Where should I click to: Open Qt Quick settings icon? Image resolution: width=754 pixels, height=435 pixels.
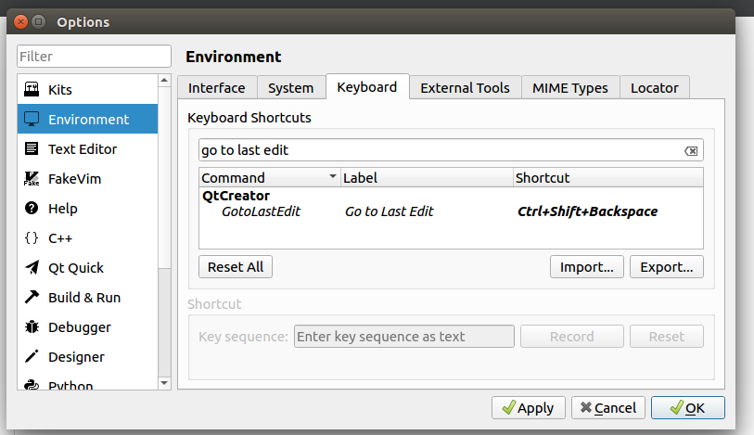tap(32, 268)
